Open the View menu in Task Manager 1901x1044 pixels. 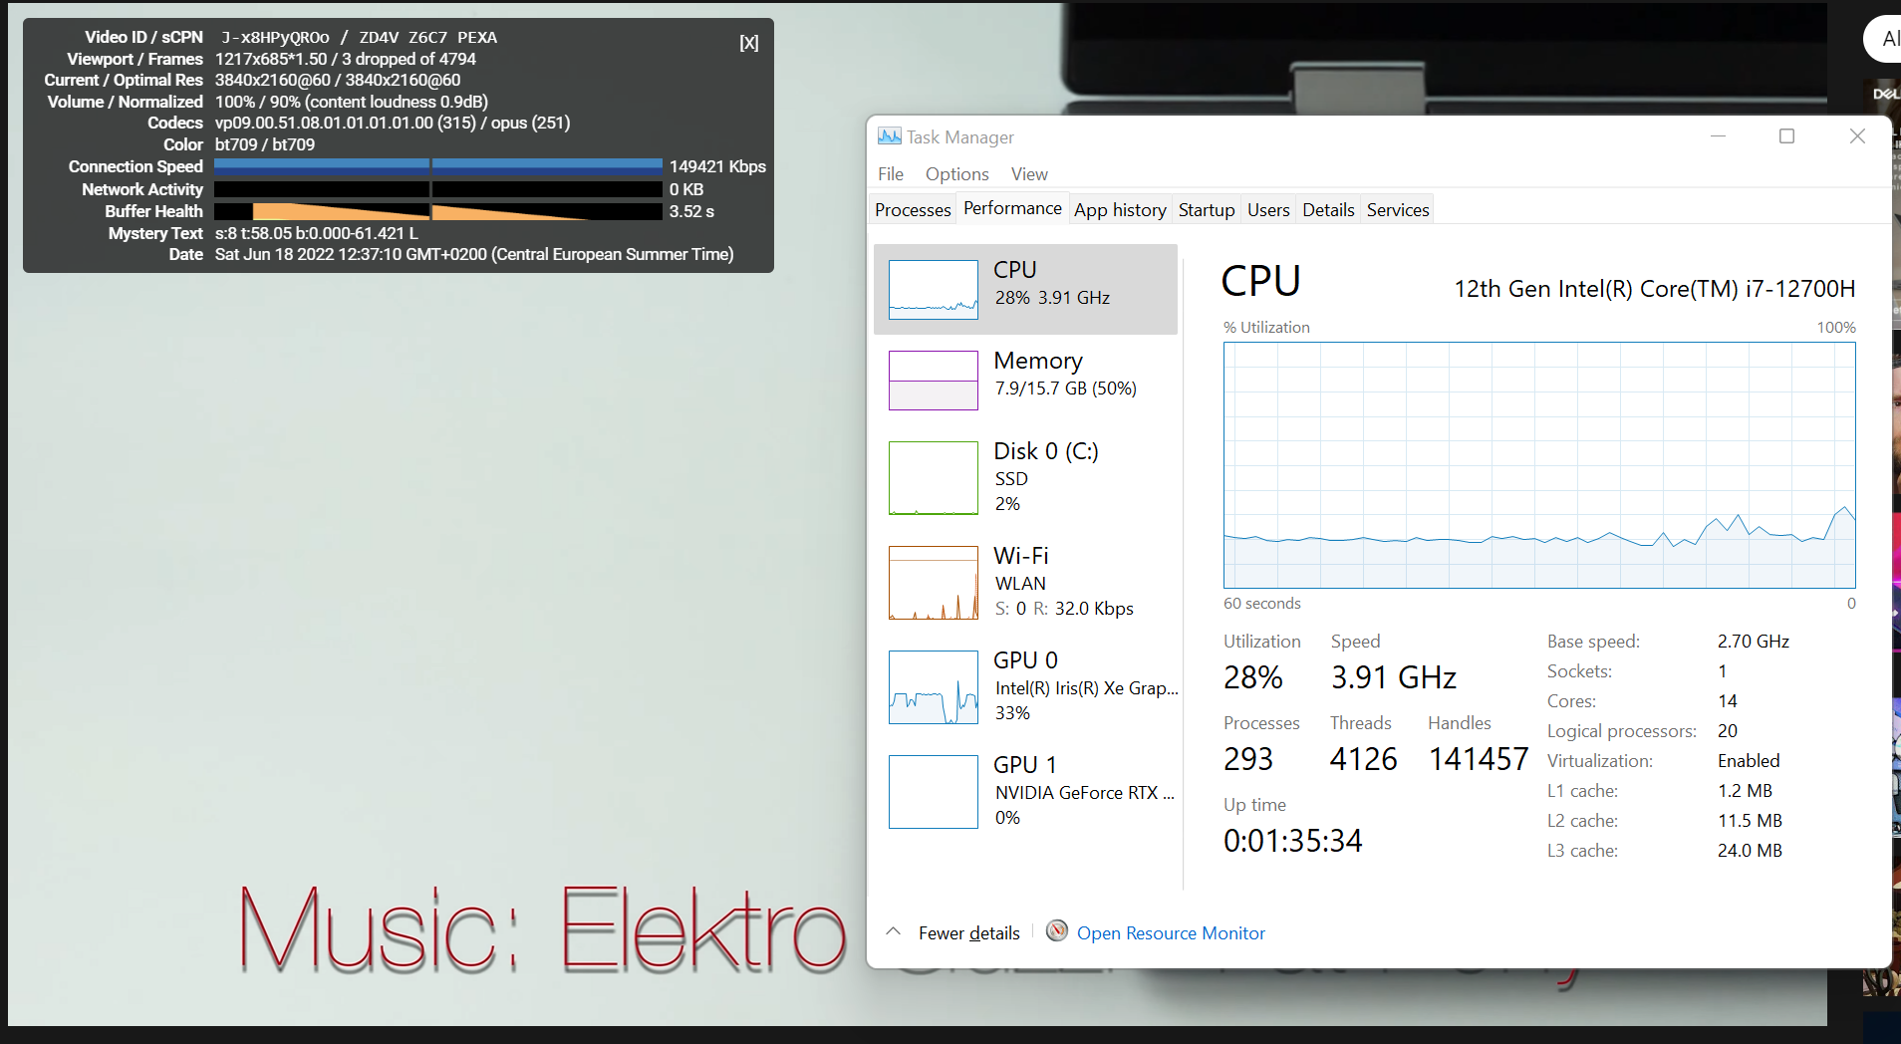tap(1029, 174)
